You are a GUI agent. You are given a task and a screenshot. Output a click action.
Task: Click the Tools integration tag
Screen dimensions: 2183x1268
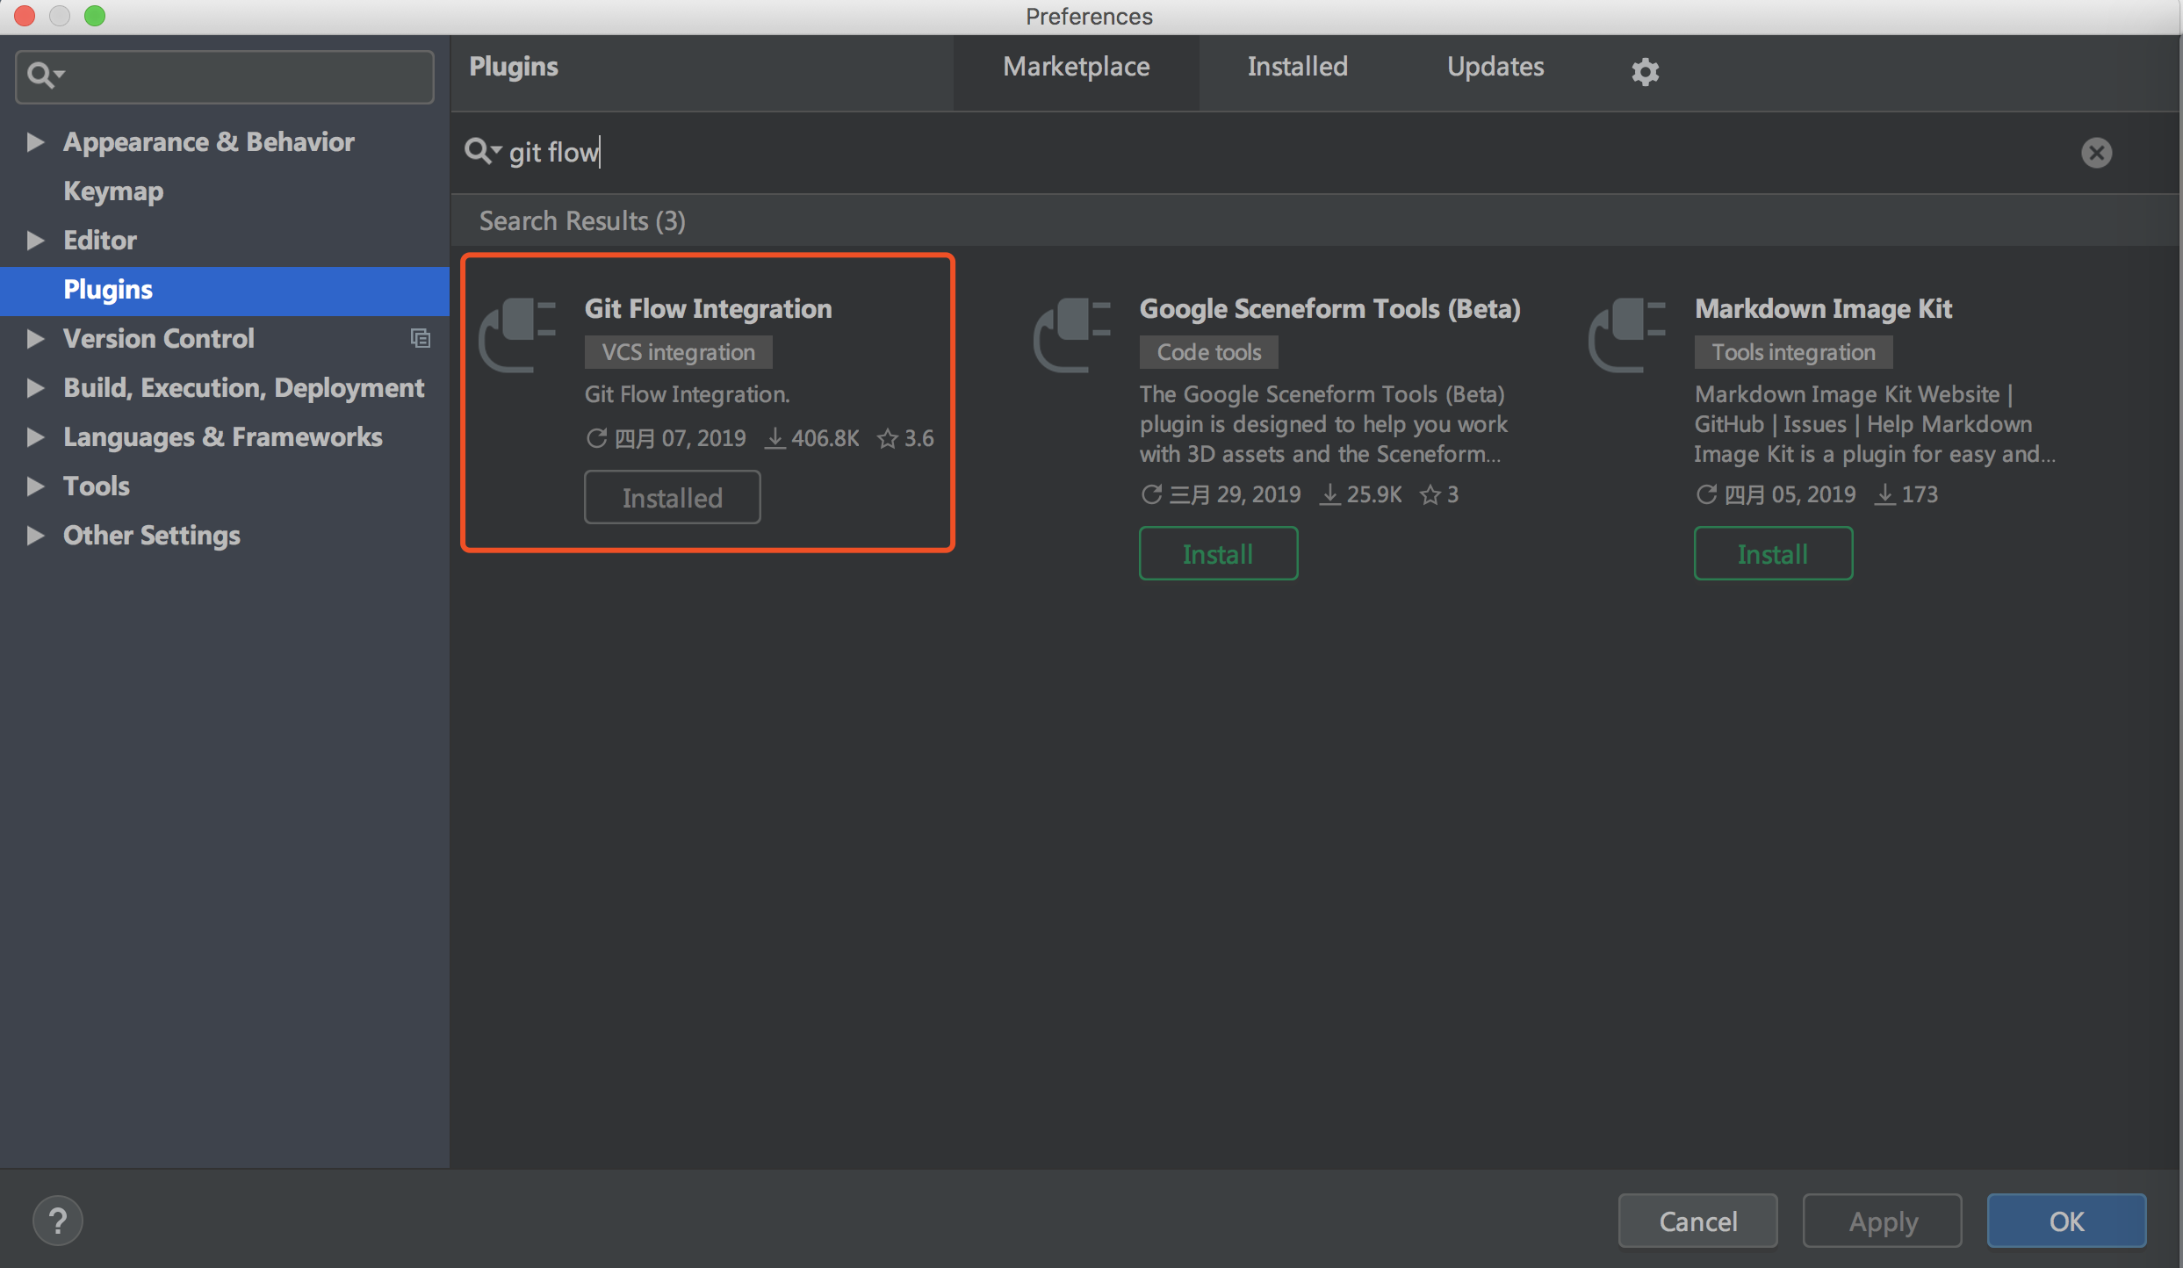coord(1793,352)
